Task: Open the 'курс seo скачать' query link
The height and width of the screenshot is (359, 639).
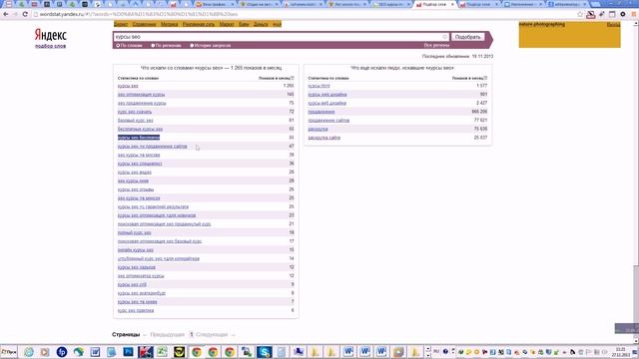Action: click(x=135, y=112)
